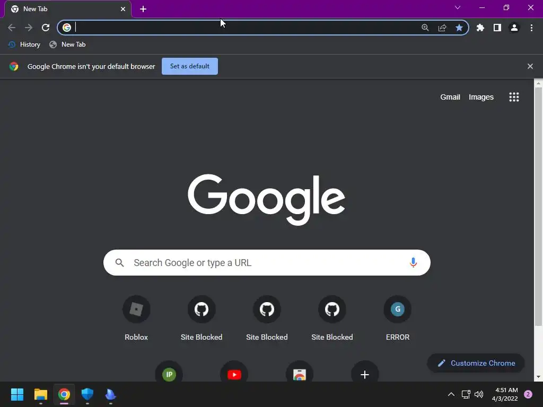
Task: Share this page via the share icon
Action: click(x=442, y=28)
